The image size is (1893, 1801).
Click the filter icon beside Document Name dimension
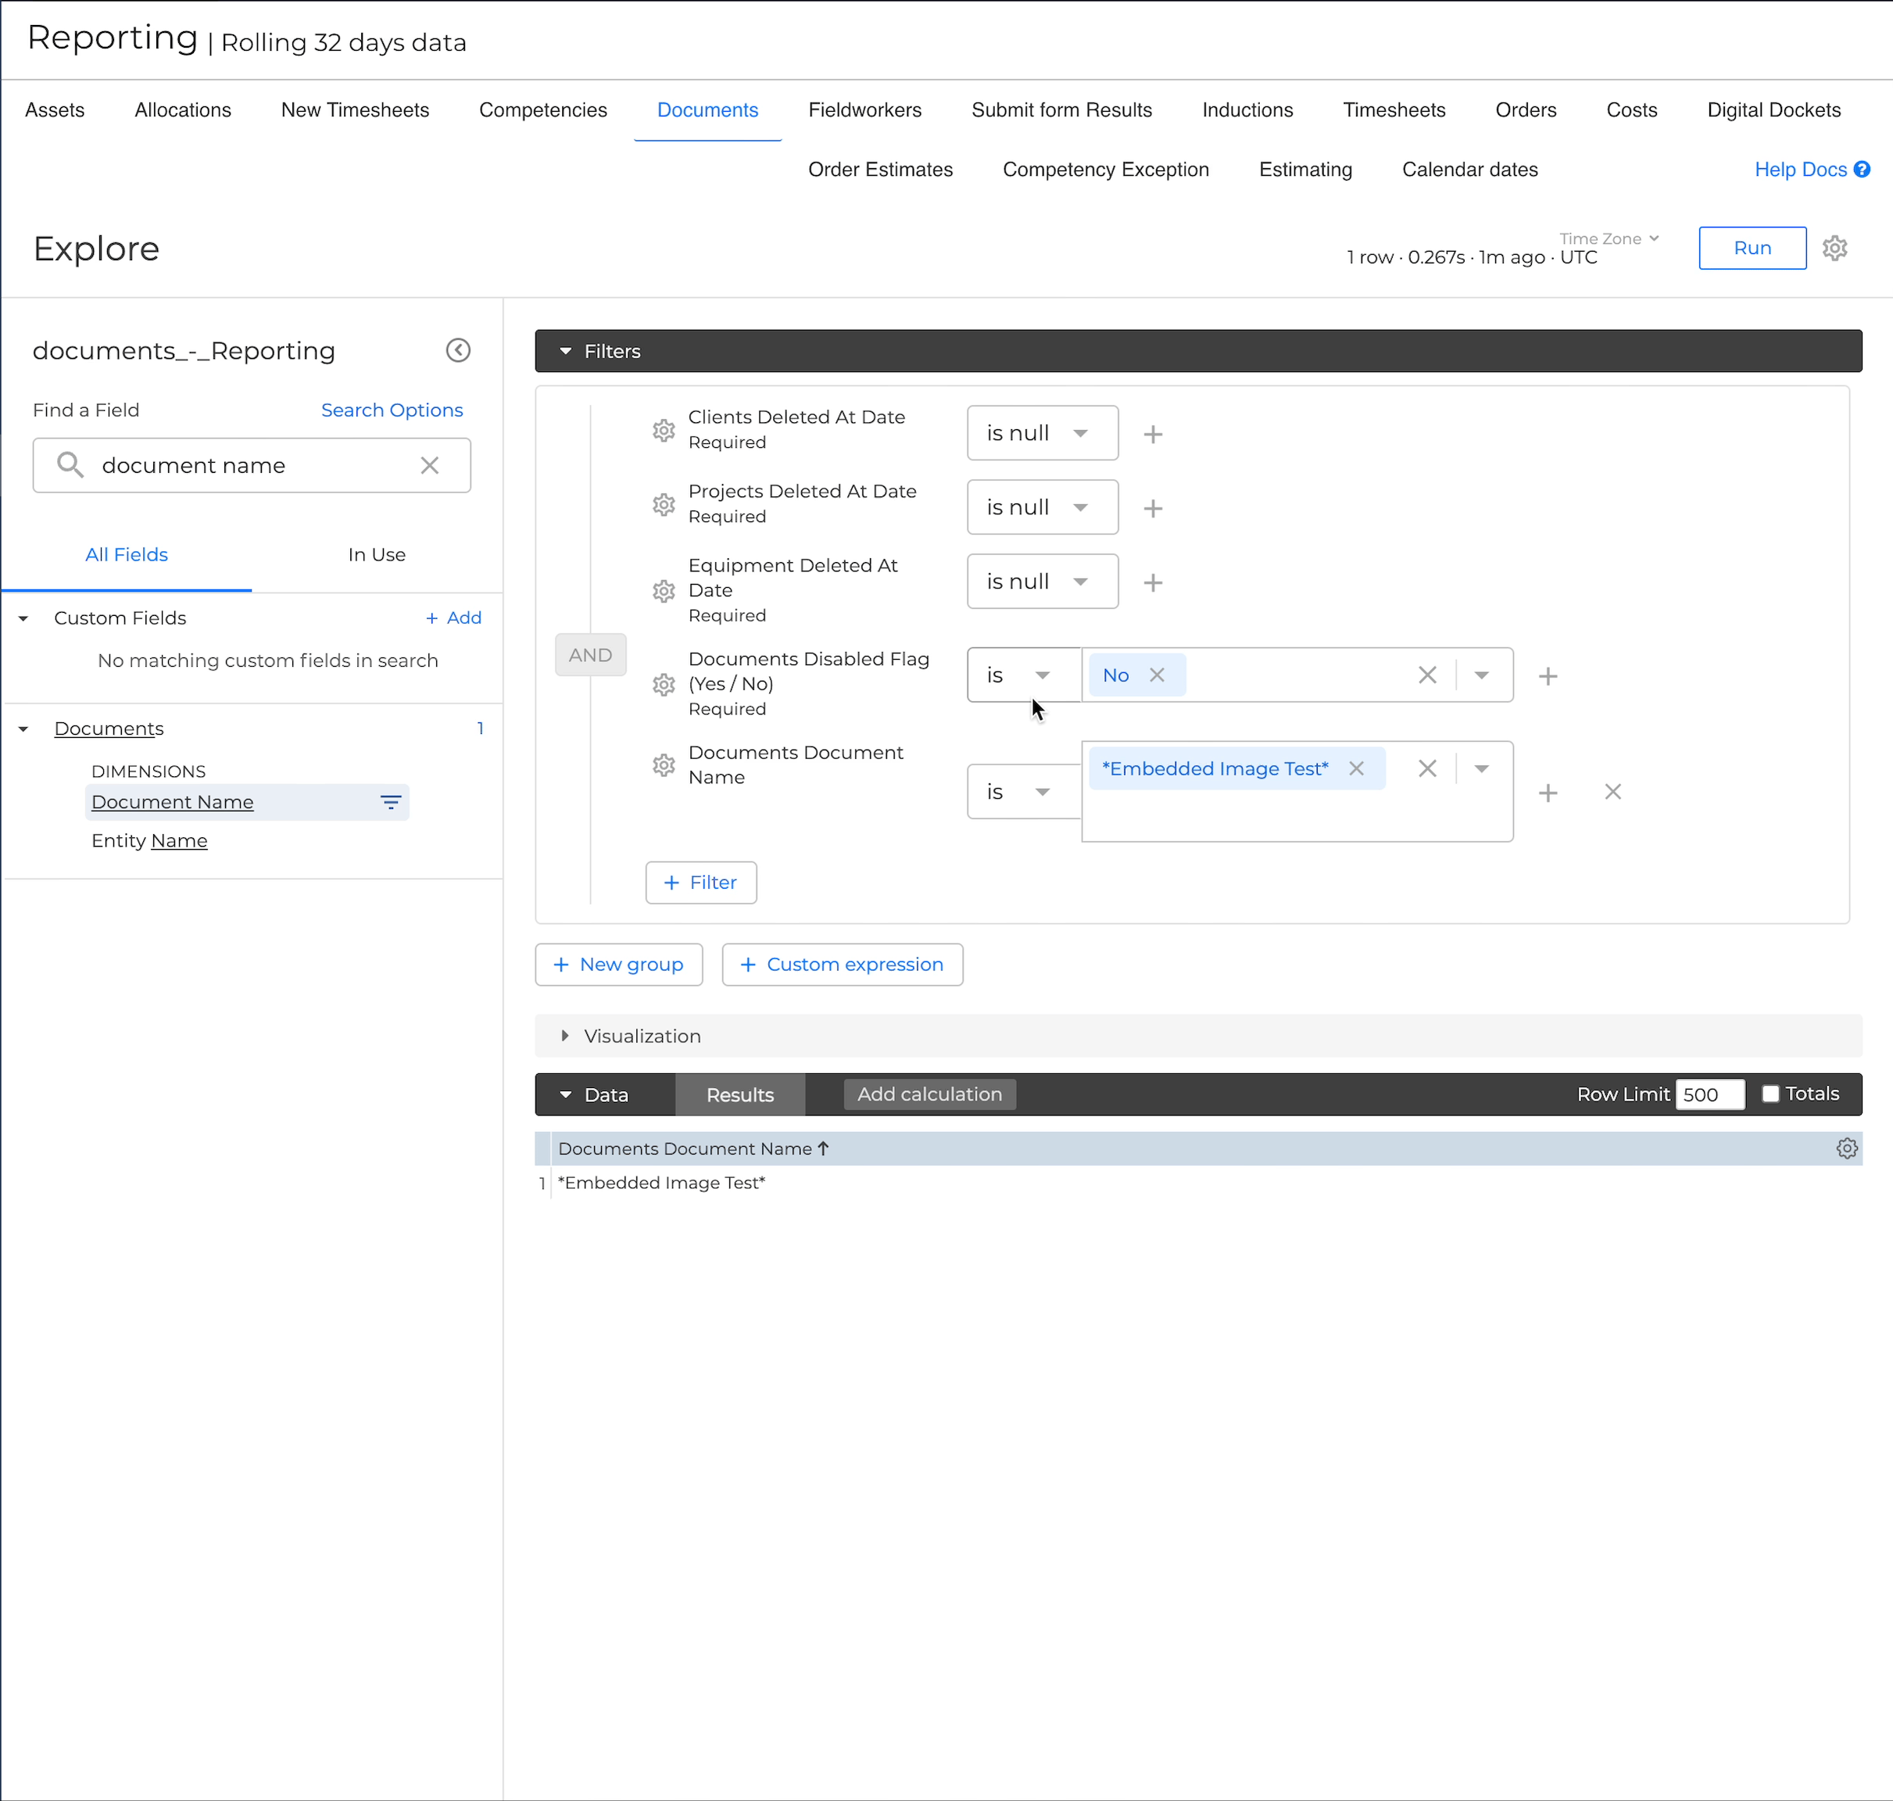(390, 802)
